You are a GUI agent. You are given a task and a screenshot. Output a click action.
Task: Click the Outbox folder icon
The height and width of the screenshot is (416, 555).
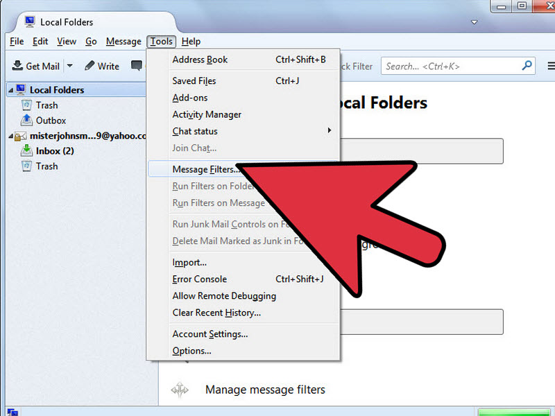[x=26, y=120]
